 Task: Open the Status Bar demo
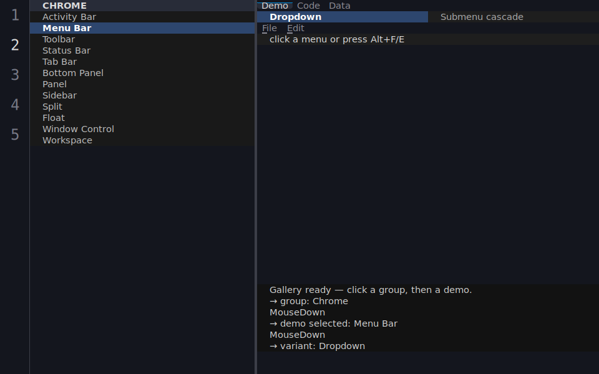(142, 50)
